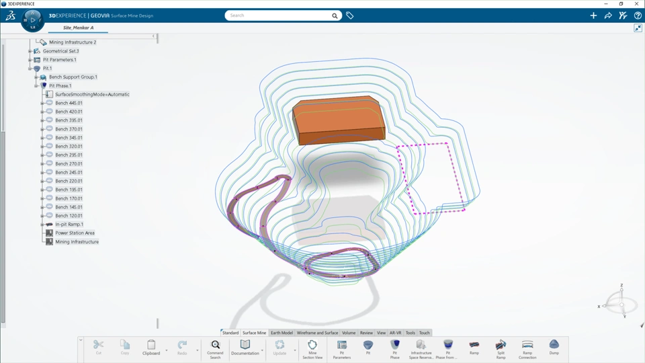Switch to the Review tab
Screen dimensions: 645x363
pyautogui.click(x=366, y=333)
